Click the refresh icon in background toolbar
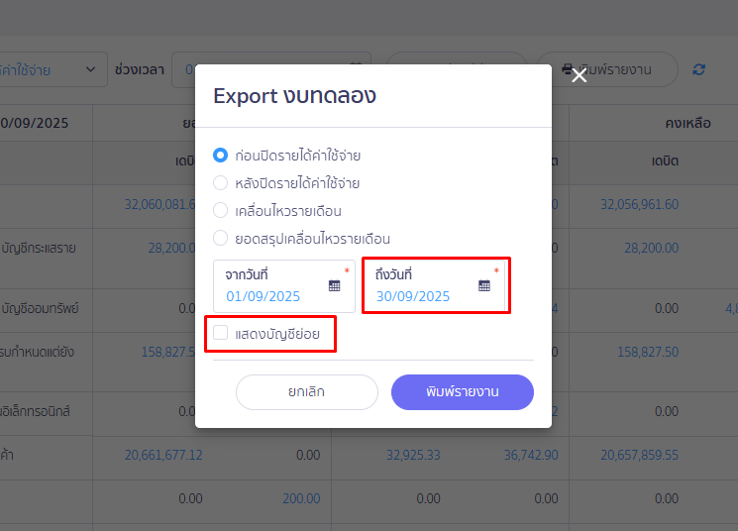Viewport: 738px width, 531px height. pyautogui.click(x=699, y=69)
